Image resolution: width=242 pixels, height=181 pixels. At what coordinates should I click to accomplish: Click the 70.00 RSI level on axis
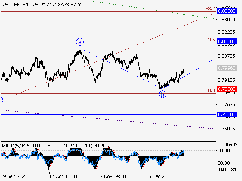pos(225,150)
